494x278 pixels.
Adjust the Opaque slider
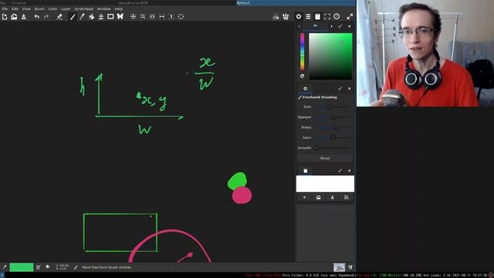333,117
